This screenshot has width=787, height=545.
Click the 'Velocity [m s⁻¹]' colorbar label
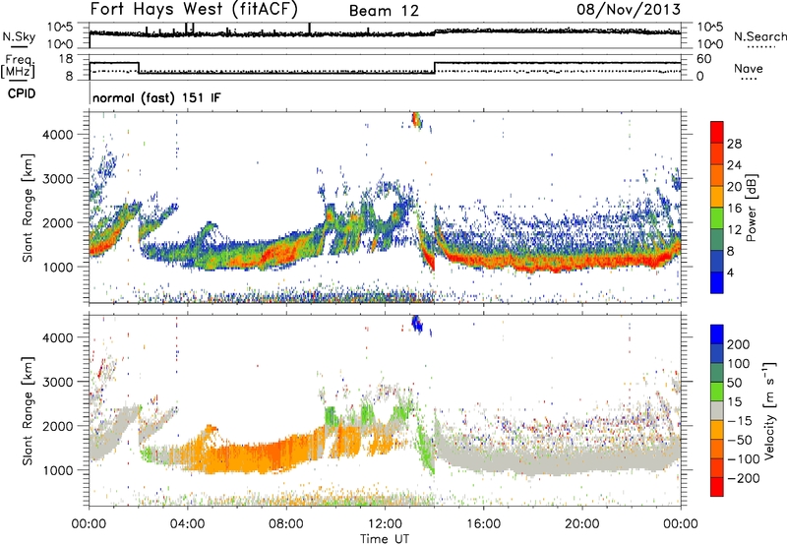click(768, 410)
